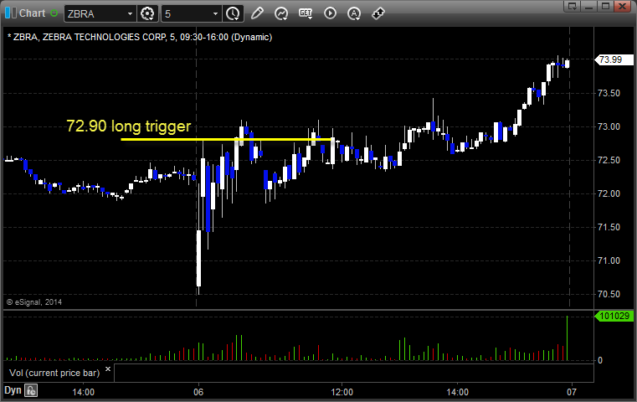Click the green 101029 volume tag
637x402 pixels.
(x=614, y=316)
